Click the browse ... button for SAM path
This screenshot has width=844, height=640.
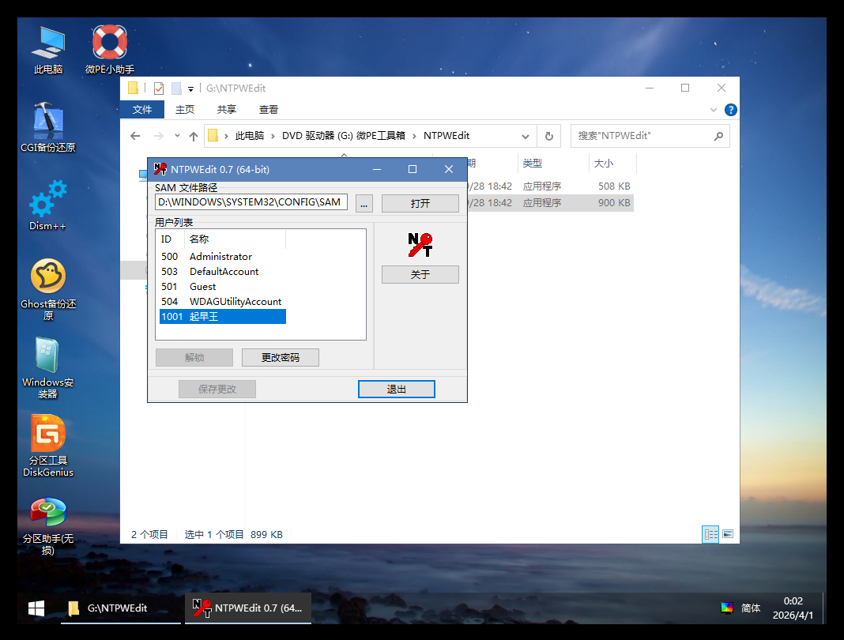[x=364, y=203]
